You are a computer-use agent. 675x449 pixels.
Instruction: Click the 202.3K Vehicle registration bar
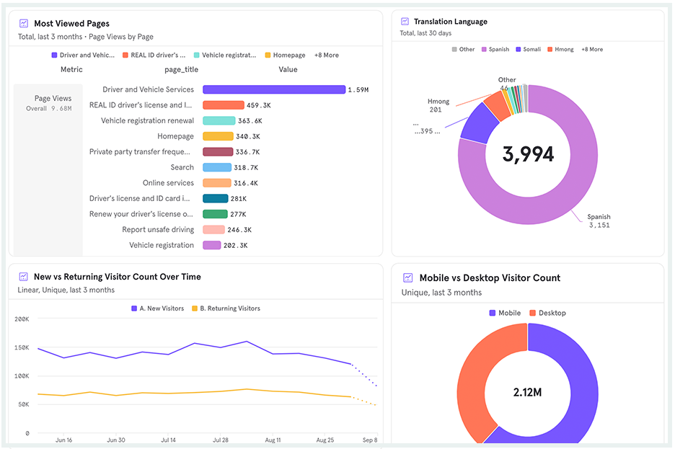click(212, 245)
